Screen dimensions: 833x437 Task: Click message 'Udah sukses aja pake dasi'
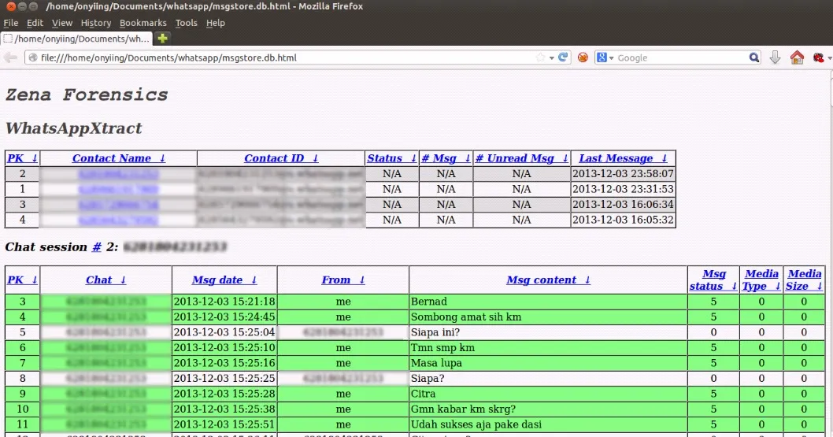pyautogui.click(x=476, y=424)
